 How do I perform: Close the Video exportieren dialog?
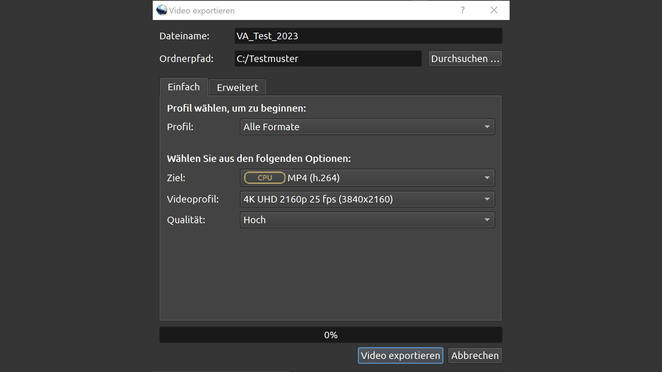click(x=494, y=10)
